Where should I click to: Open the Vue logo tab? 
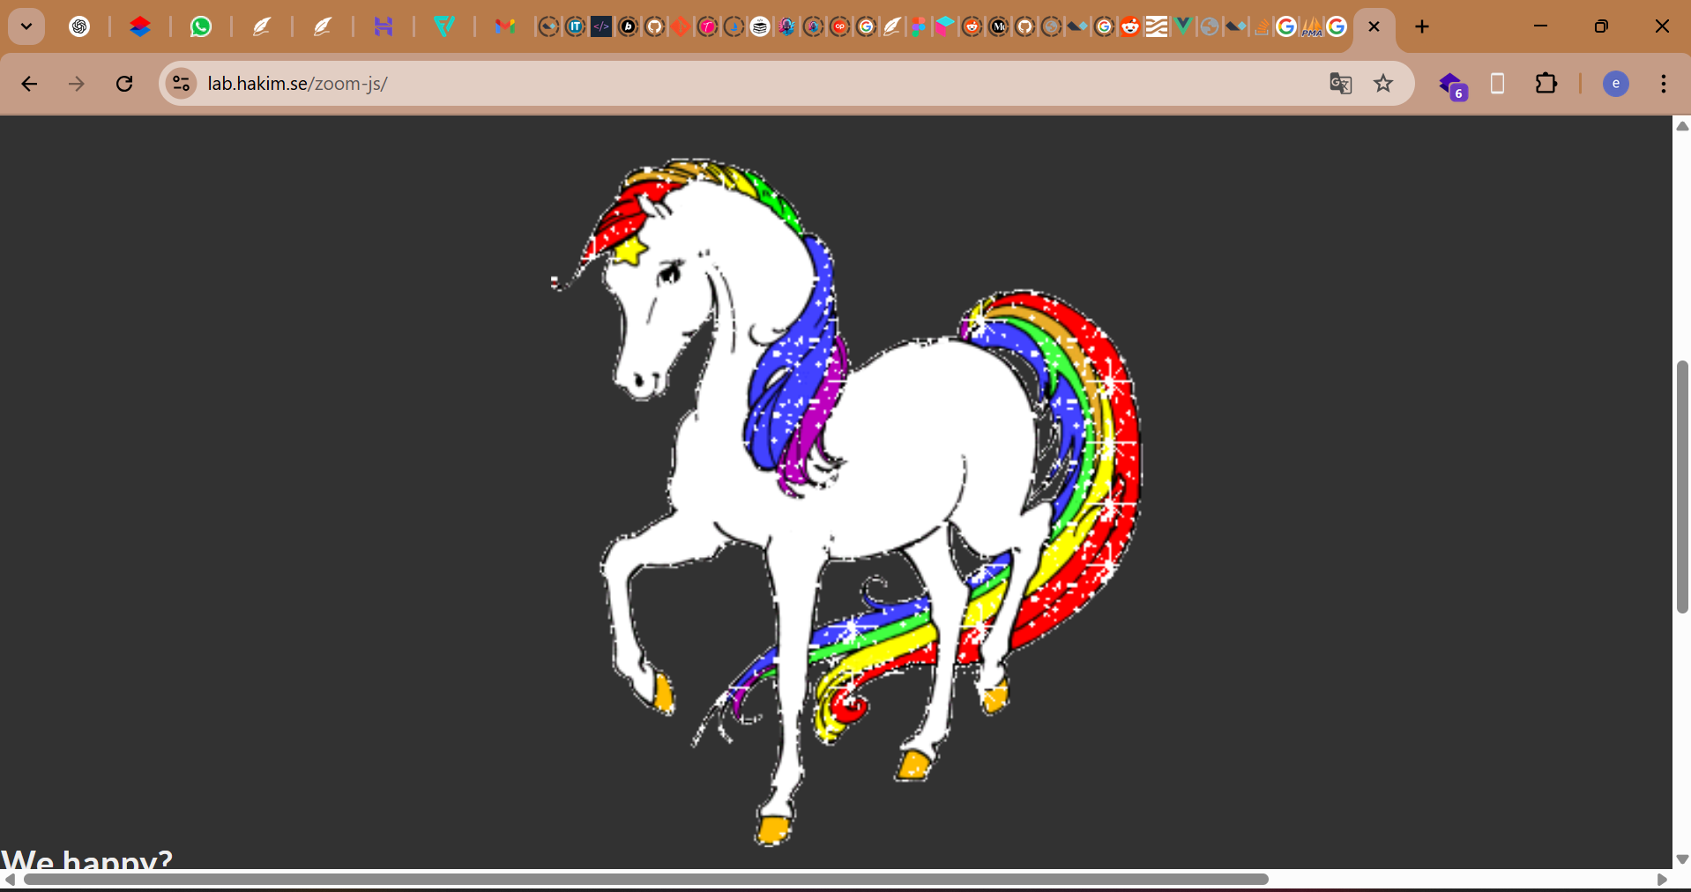coord(1182,26)
